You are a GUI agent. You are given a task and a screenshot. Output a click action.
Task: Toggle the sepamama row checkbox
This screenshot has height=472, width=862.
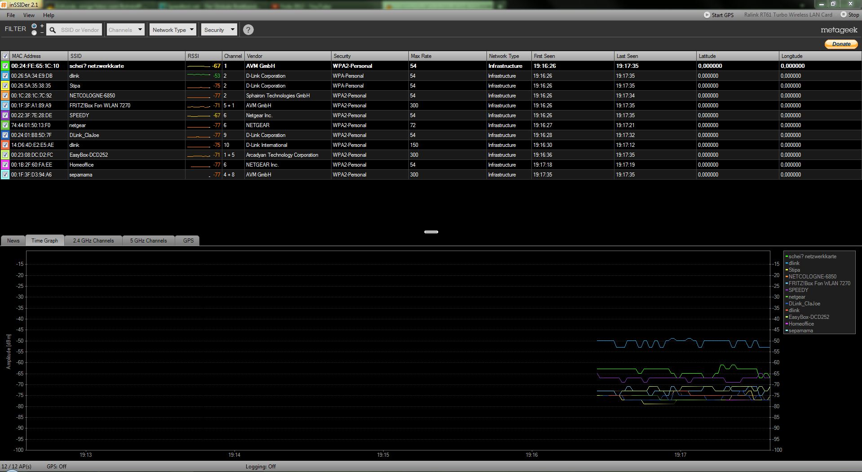5,175
